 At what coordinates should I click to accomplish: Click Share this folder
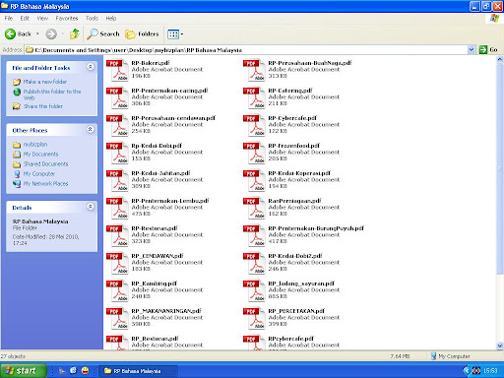tap(43, 106)
